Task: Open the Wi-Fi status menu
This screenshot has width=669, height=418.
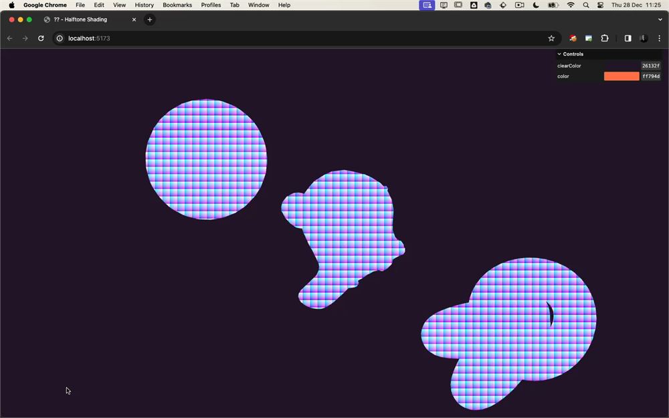Action: 571,5
